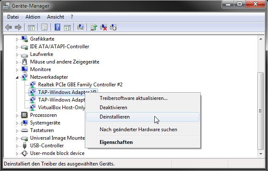Open the ? help menu
This screenshot has height=171, width=268.
pyautogui.click(x=72, y=17)
